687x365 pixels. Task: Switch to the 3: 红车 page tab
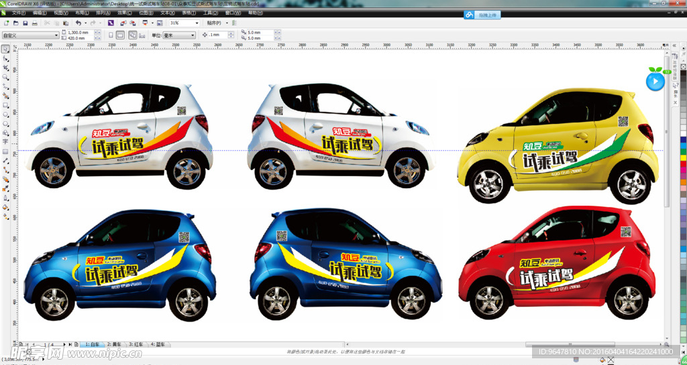(136, 344)
